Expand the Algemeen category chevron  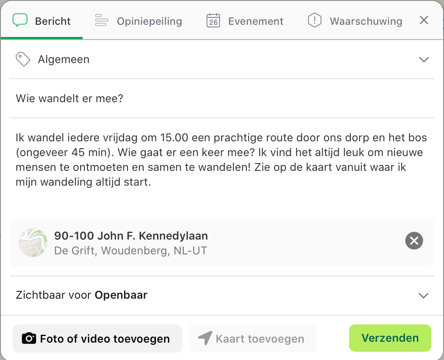click(x=424, y=60)
